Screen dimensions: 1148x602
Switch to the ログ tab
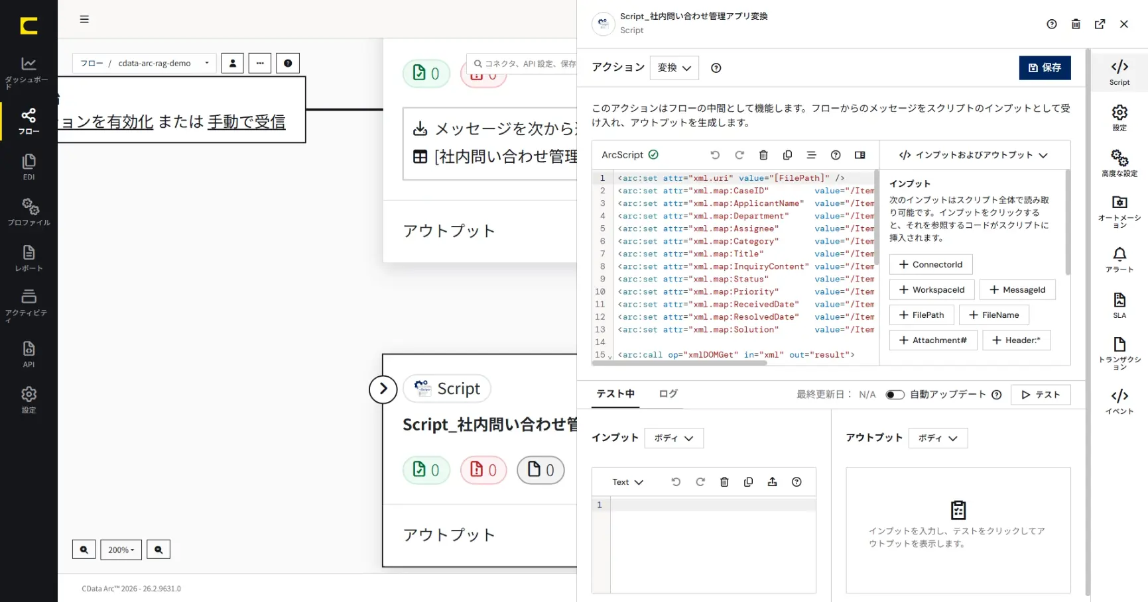(668, 393)
